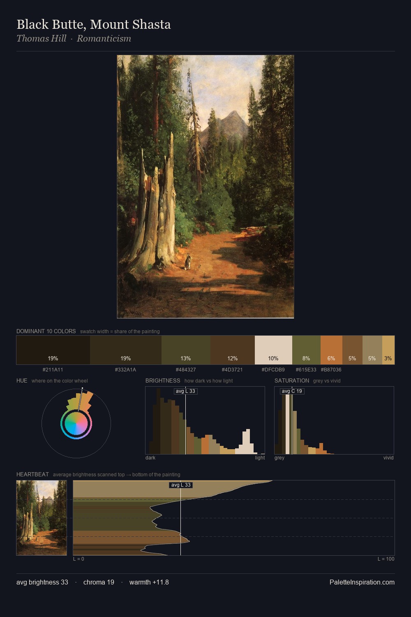Click the 'HUE' section heading
The width and height of the screenshot is (411, 617).
(22, 380)
